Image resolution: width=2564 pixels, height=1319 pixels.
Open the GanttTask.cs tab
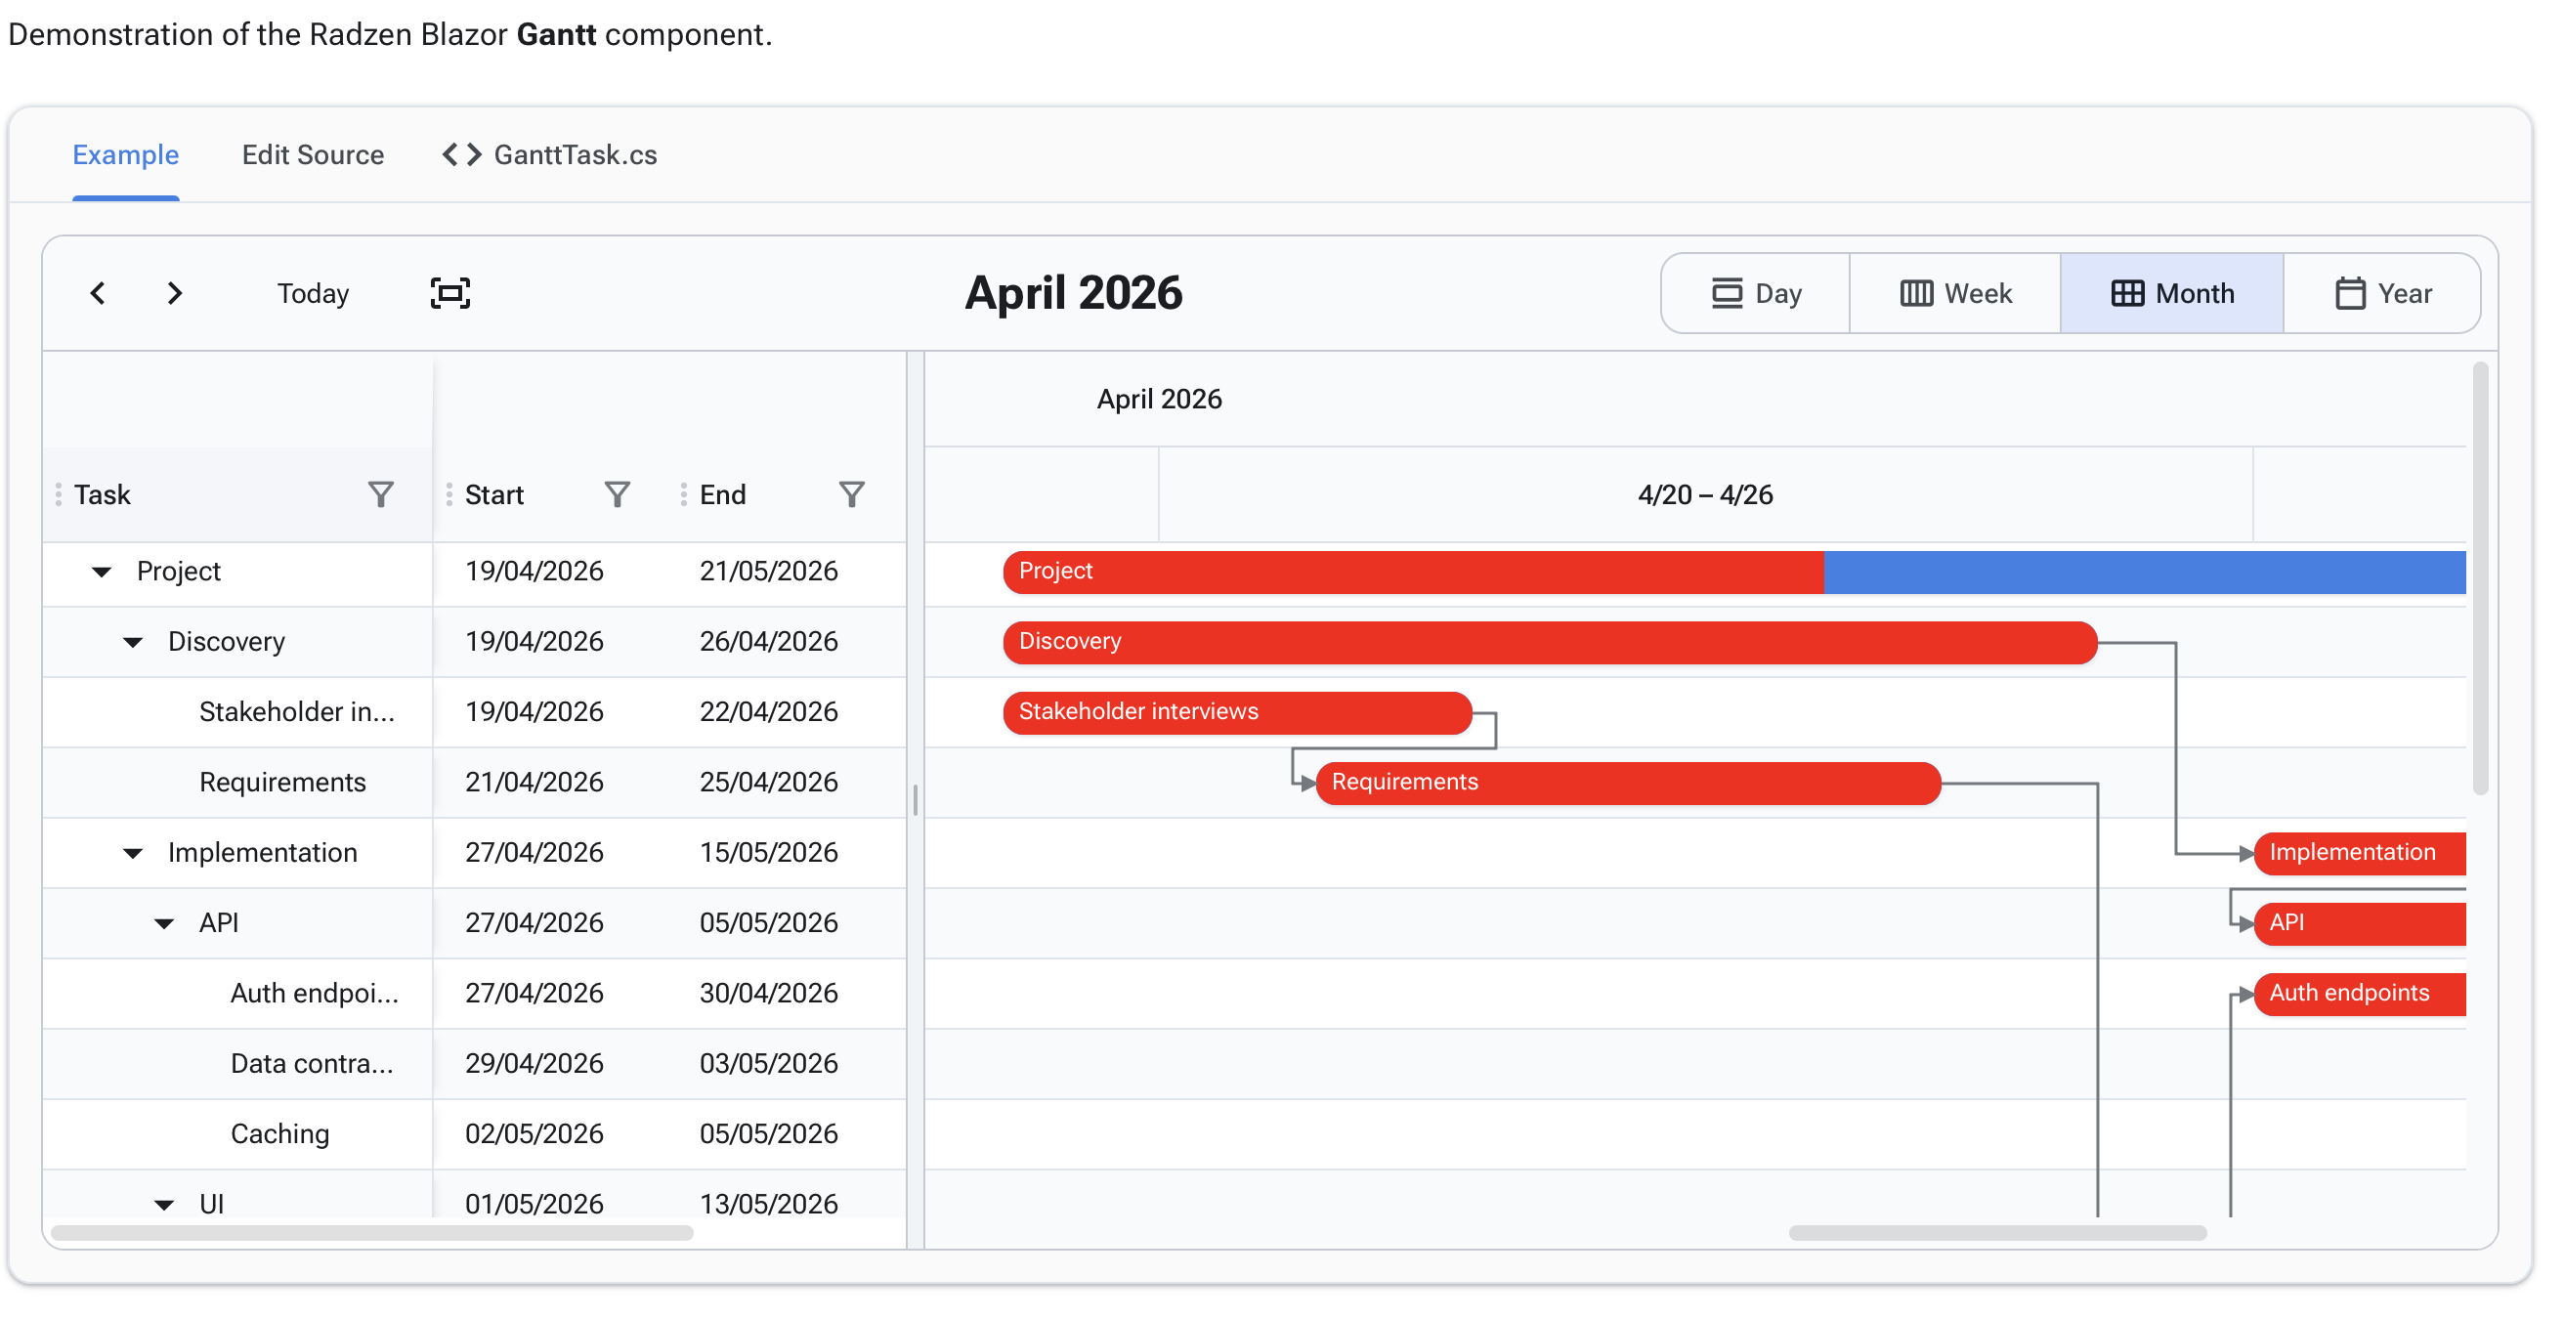point(550,155)
